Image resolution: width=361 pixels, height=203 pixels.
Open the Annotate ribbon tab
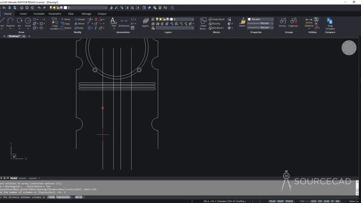[39, 14]
